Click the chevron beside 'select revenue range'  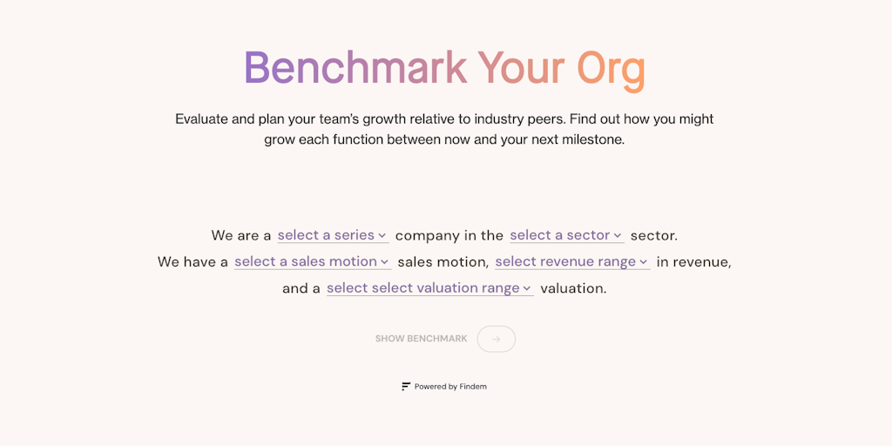click(x=644, y=262)
